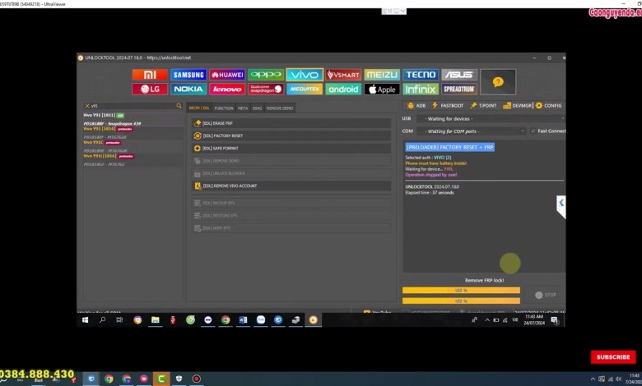The image size is (642, 386).
Task: Open Word in remote taskbar
Action: (x=243, y=319)
